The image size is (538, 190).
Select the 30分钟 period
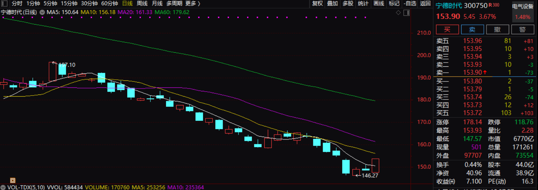tap(89, 4)
